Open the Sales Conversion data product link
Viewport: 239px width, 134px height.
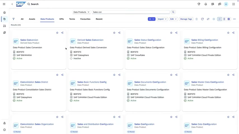point(29,40)
